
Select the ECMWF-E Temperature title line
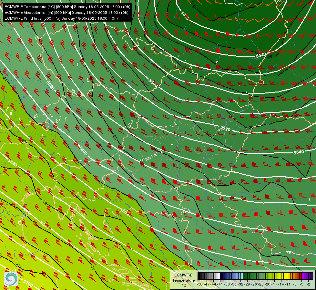[67, 7]
